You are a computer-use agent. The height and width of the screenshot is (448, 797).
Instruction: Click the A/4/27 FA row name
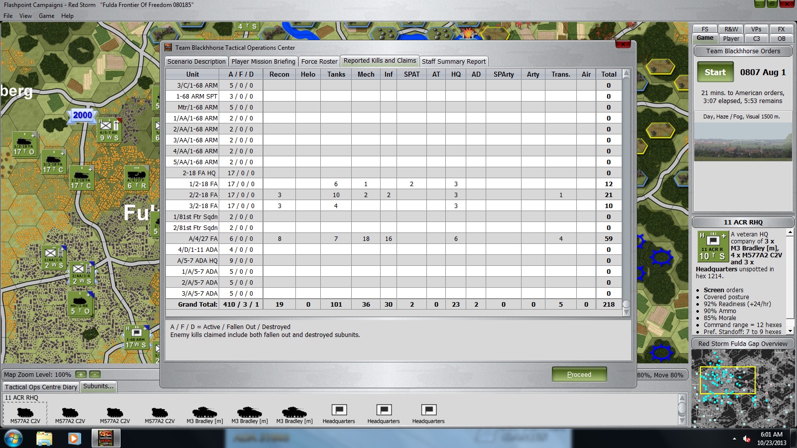coord(203,238)
